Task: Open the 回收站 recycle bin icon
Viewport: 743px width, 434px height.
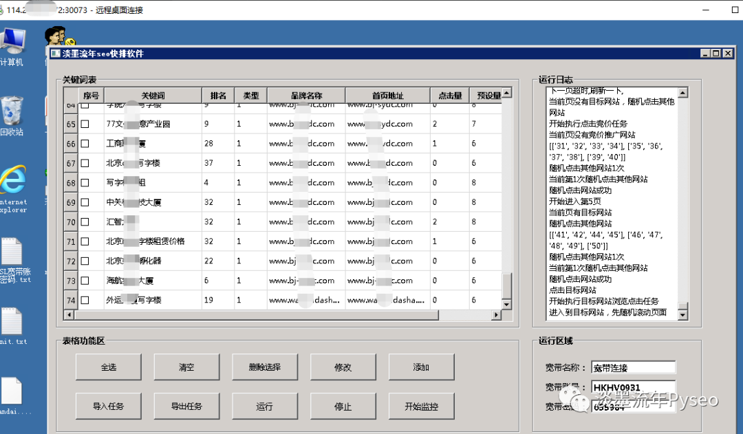Action: [x=12, y=116]
